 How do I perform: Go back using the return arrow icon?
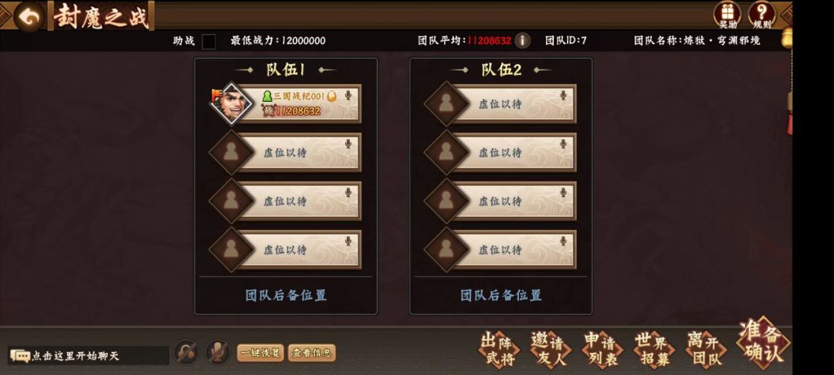(x=29, y=17)
